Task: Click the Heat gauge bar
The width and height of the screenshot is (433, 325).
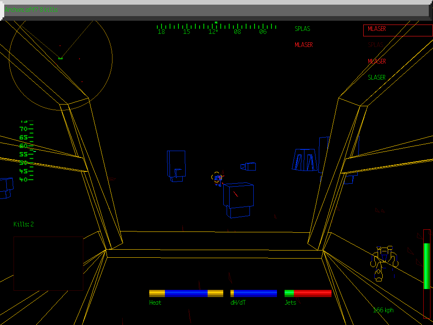Action: pos(186,293)
